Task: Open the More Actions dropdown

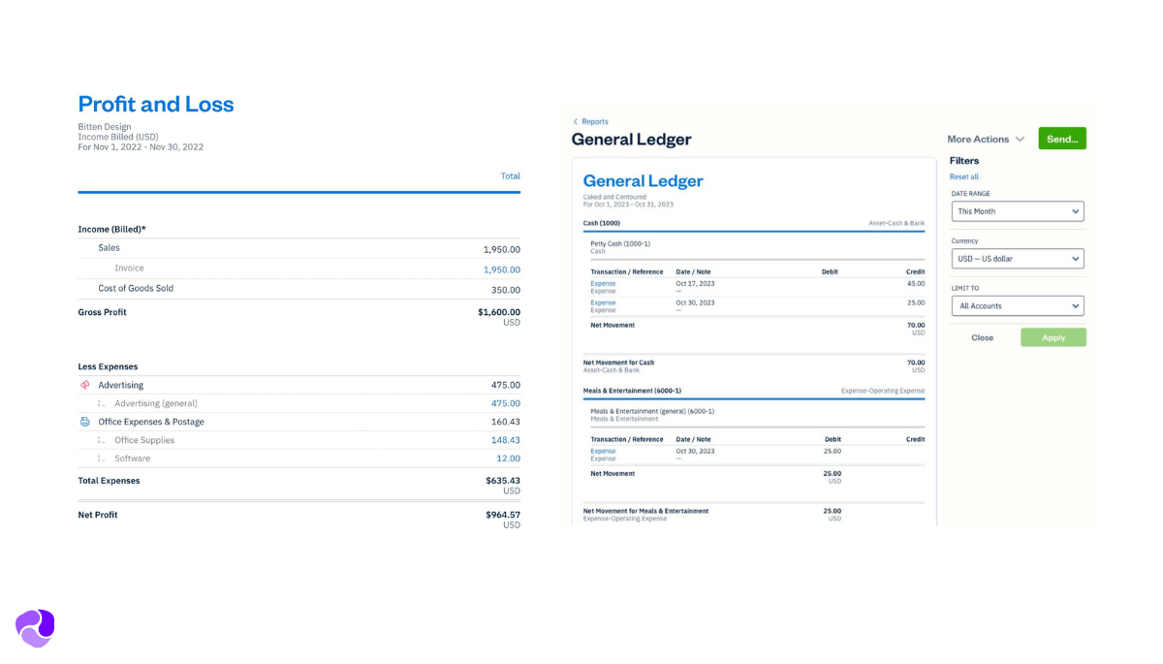Action: coord(985,140)
